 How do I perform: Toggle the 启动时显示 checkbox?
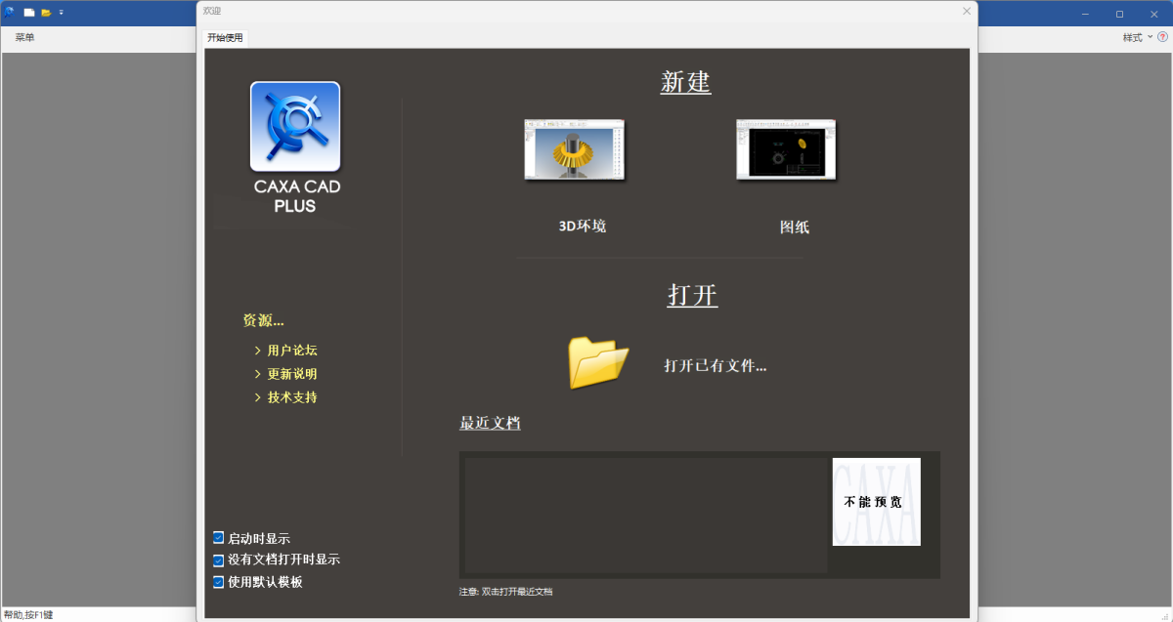point(217,537)
